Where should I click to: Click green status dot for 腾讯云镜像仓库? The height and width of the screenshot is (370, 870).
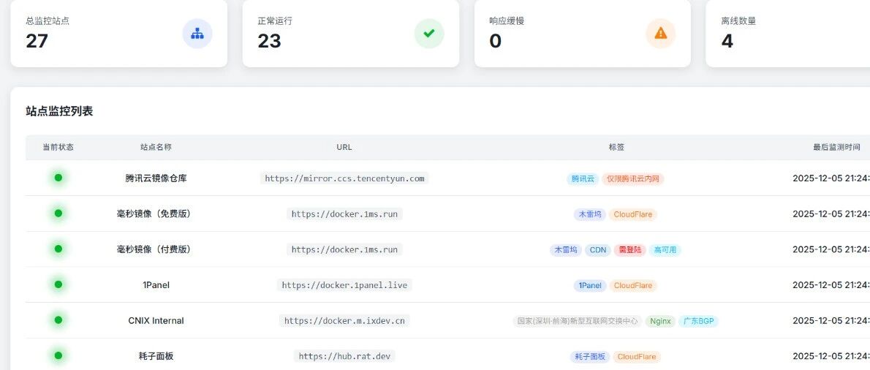[58, 178]
